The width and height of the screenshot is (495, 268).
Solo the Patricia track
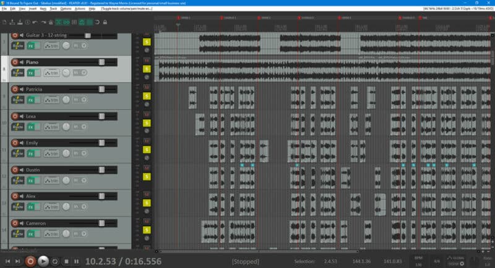pos(147,96)
